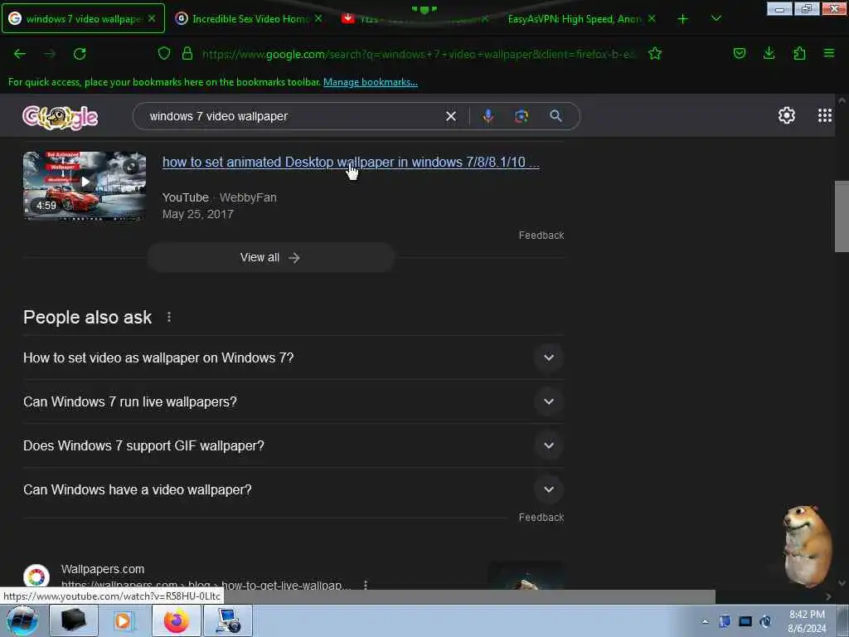
Task: Switch to the windows 7 video wallpaper tab
Action: click(x=83, y=18)
